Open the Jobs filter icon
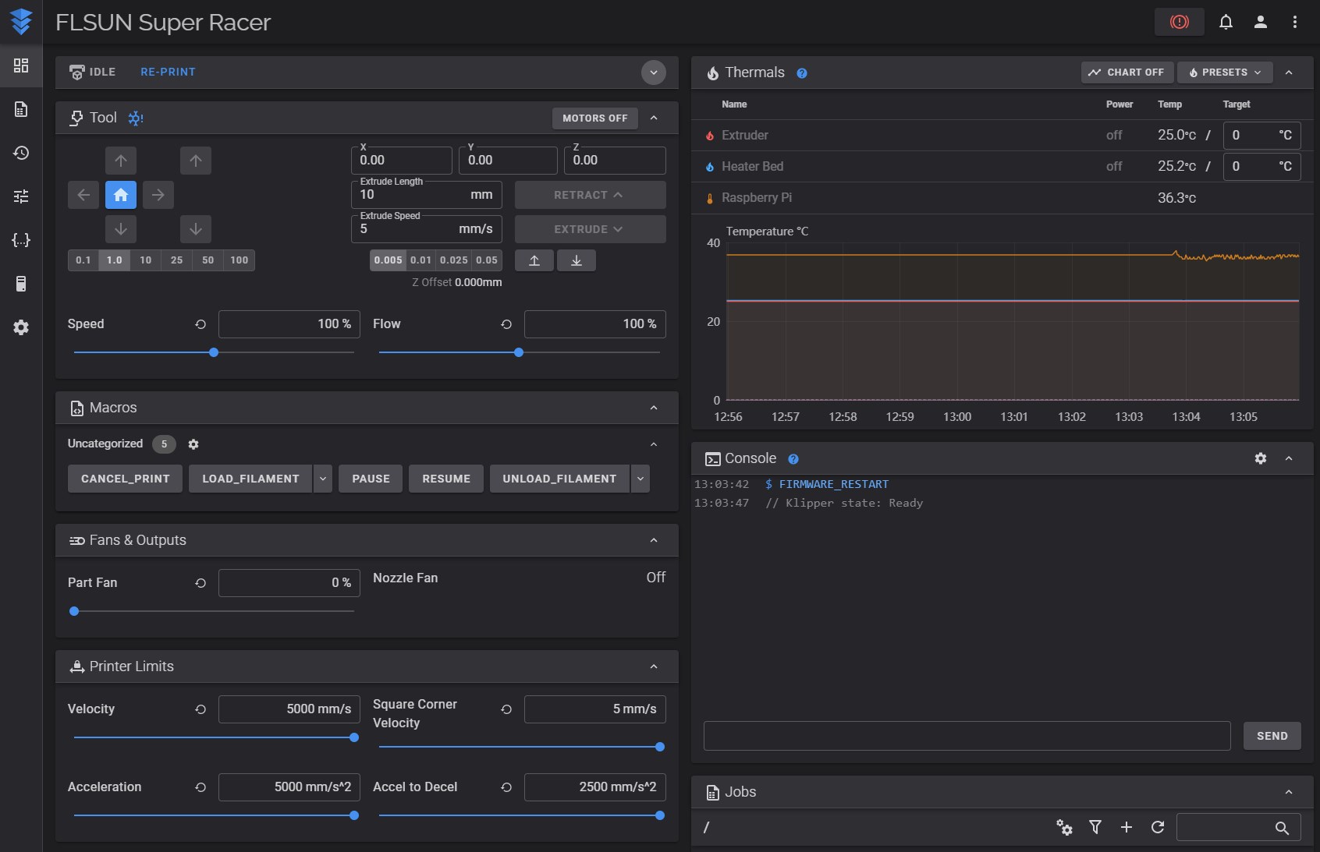Screen dimensions: 1320x852 point(1095,827)
